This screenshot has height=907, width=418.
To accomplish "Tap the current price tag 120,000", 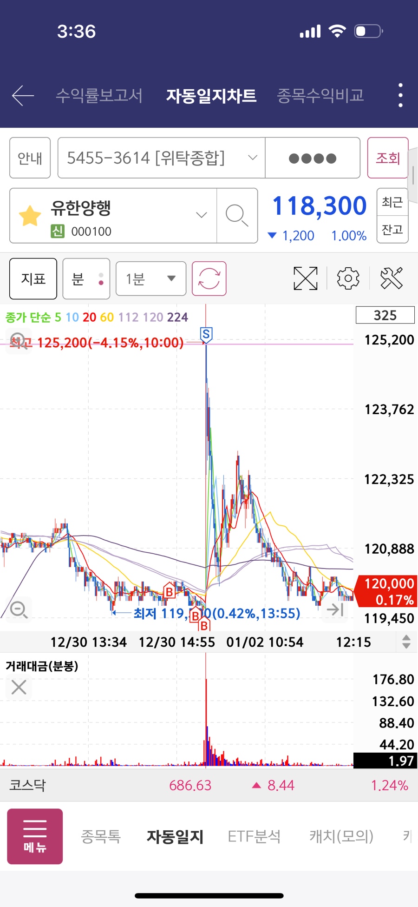I will (385, 591).
